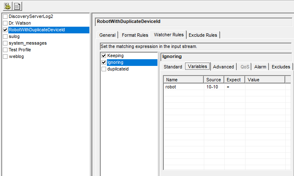The width and height of the screenshot is (294, 176).
Task: Open the Exclude Rules tab
Action: click(x=203, y=35)
